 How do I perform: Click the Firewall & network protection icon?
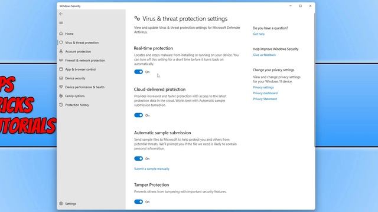[61, 60]
